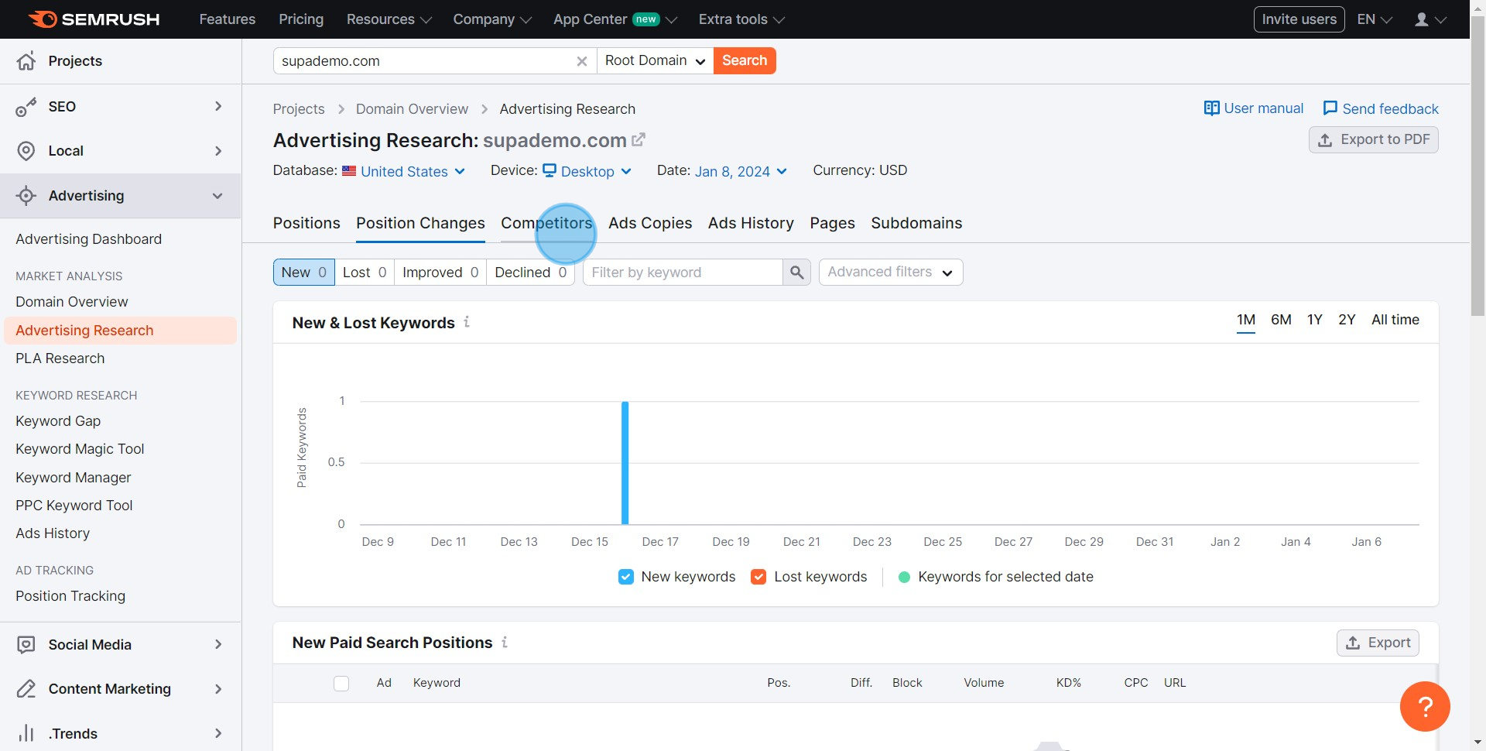Click the page vertical scrollbar

click(1477, 166)
